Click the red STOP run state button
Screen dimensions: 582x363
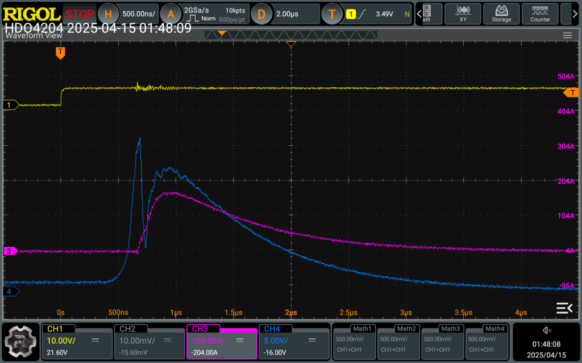[80, 14]
